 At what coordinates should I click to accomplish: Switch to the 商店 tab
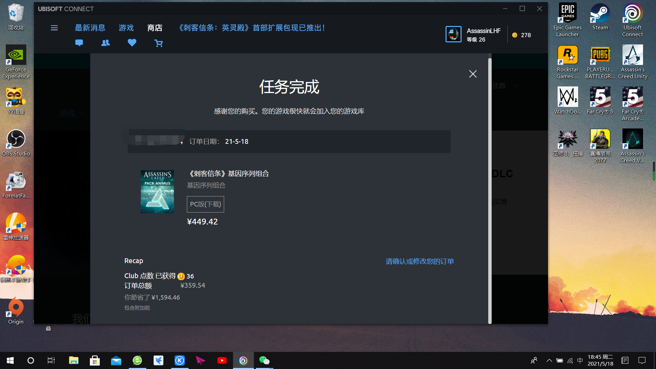pyautogui.click(x=155, y=28)
